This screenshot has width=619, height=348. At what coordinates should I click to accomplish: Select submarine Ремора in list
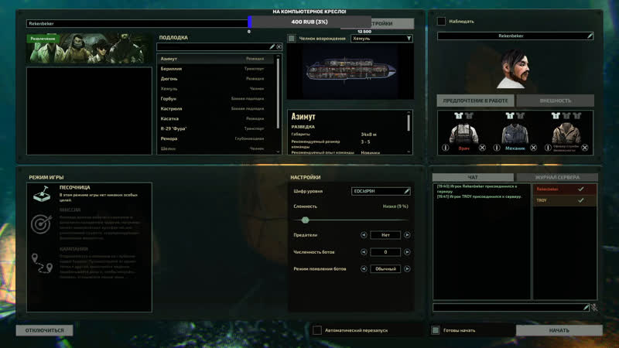coord(216,138)
